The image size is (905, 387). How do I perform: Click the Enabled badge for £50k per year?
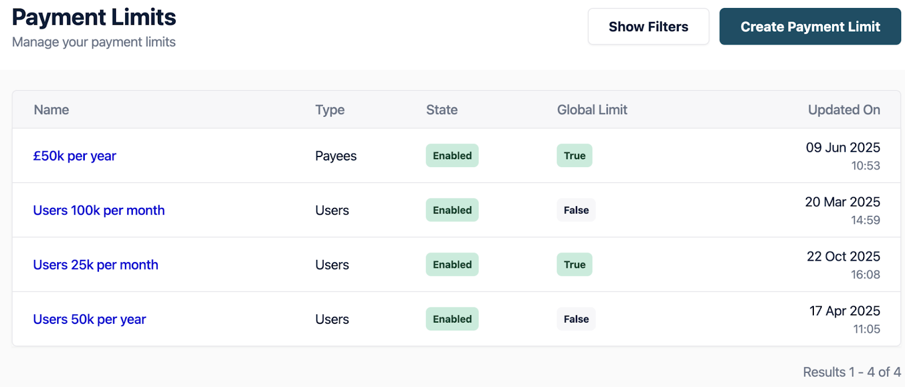[x=452, y=156]
